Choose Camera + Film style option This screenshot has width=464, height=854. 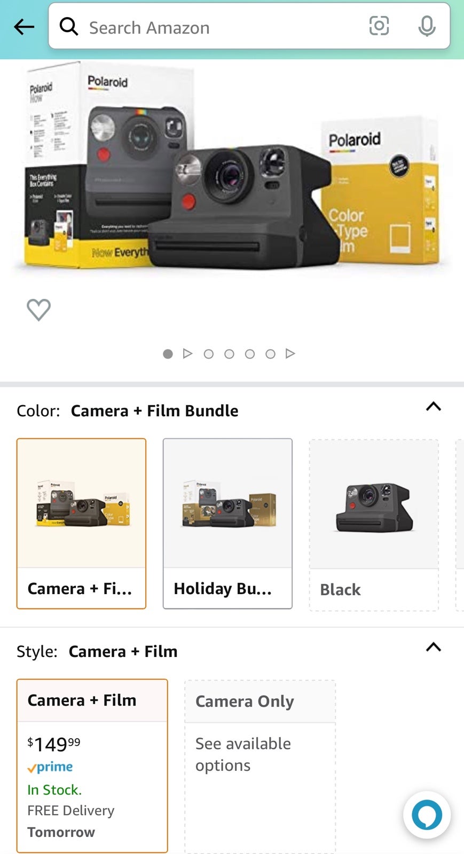pyautogui.click(x=92, y=766)
